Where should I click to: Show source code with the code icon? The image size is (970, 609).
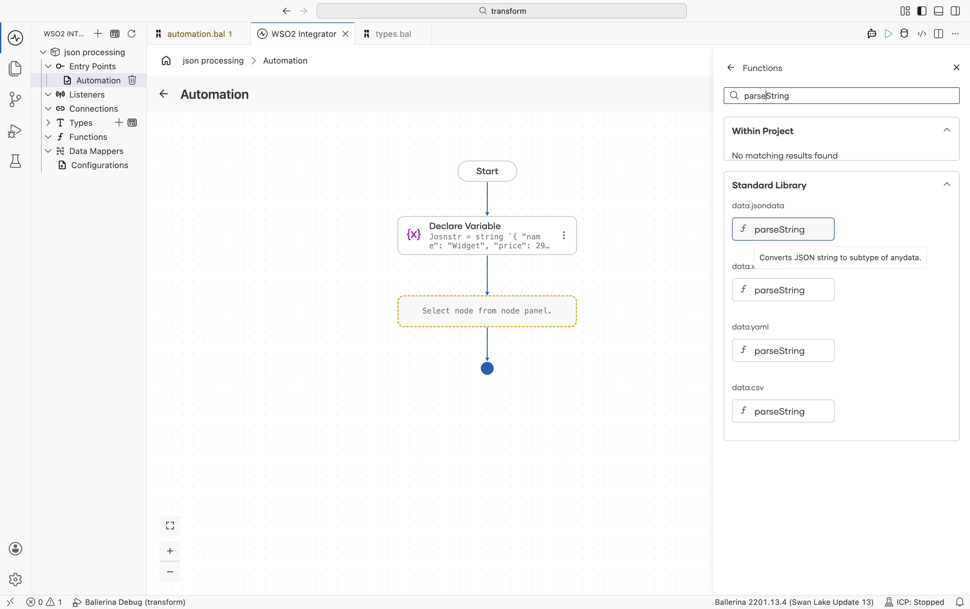[x=922, y=33]
